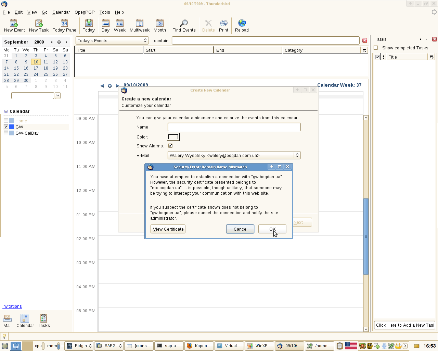The width and height of the screenshot is (438, 351).
Task: Focus the calendar Name input field
Action: pos(234,127)
